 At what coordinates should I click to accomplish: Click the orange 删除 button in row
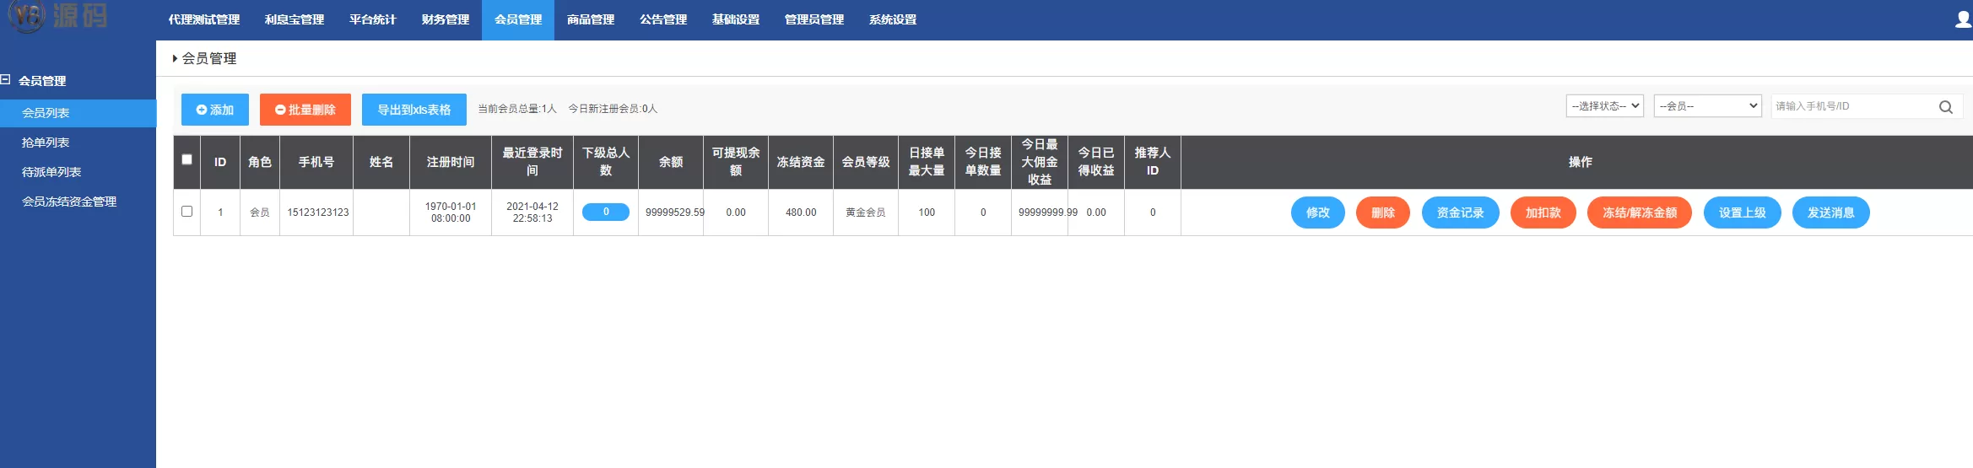(1382, 212)
